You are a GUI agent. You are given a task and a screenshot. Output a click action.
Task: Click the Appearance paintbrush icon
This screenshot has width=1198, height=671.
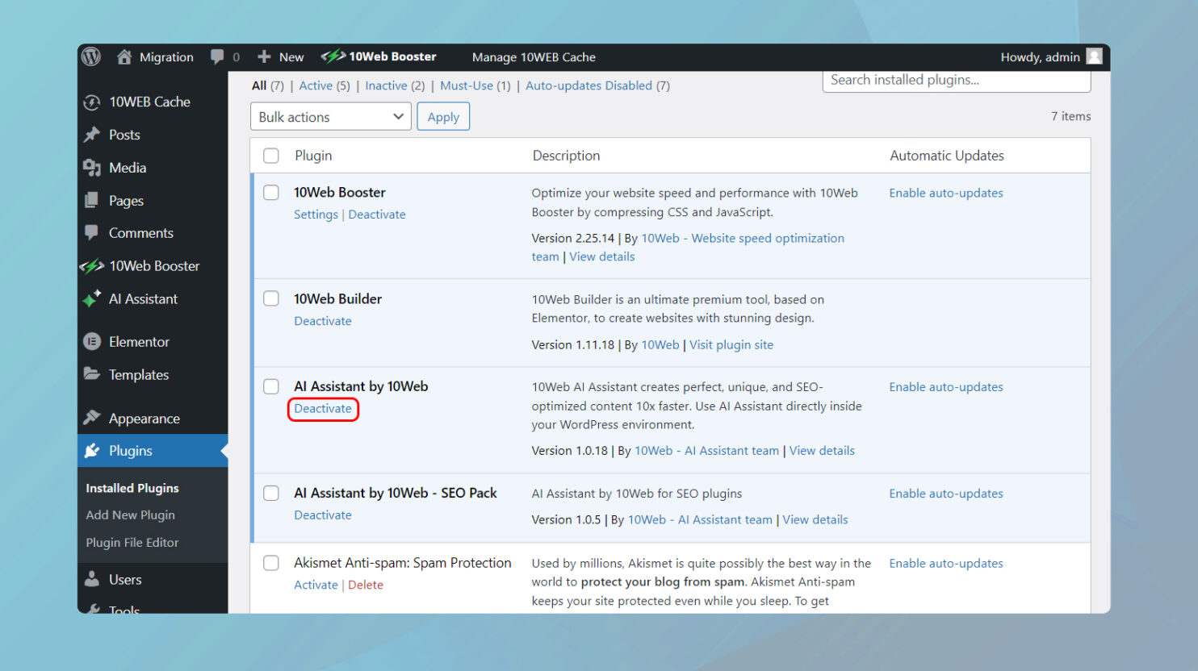(x=92, y=418)
